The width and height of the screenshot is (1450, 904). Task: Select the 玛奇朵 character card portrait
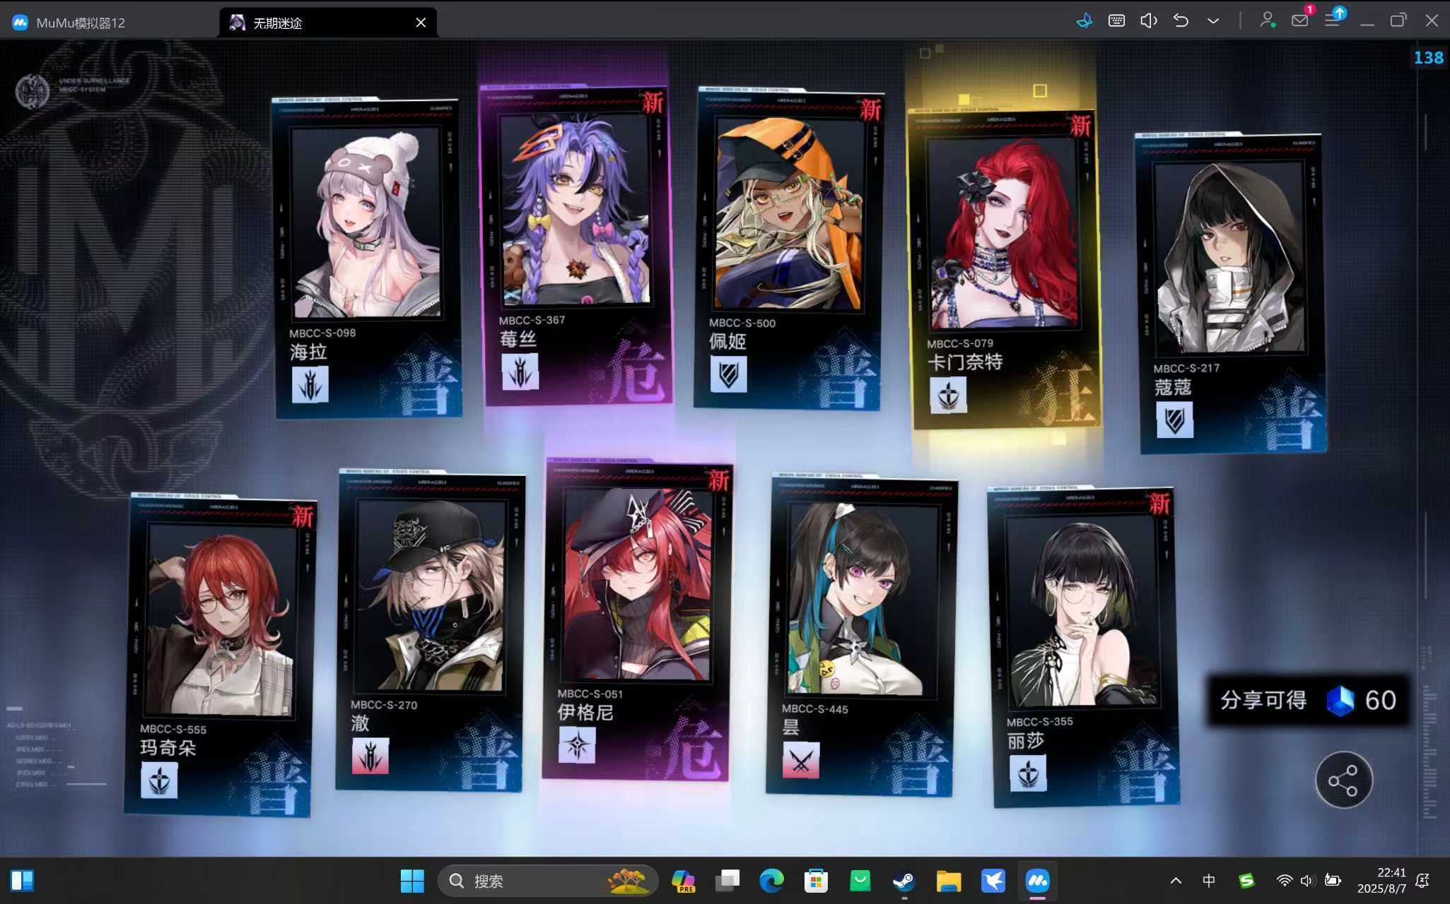(x=219, y=619)
